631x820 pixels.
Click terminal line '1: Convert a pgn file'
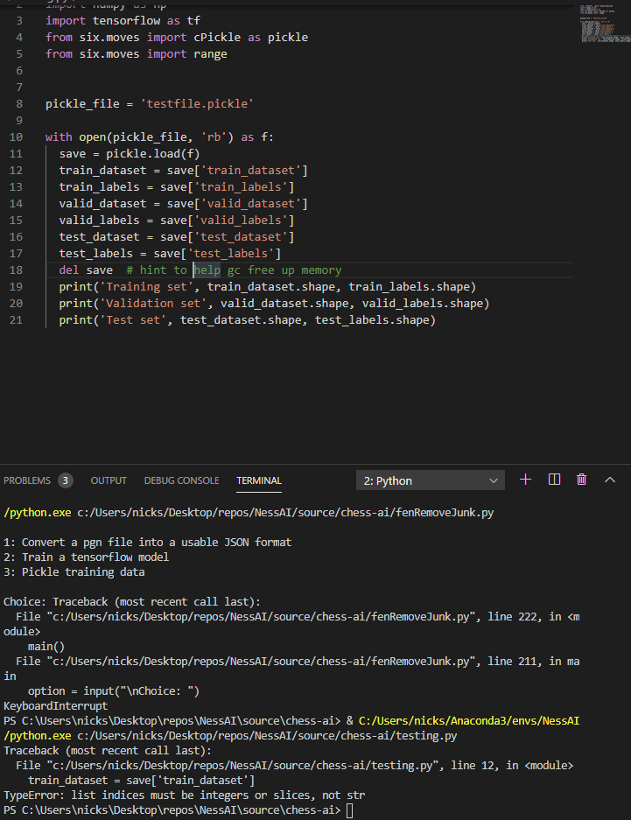(x=147, y=543)
